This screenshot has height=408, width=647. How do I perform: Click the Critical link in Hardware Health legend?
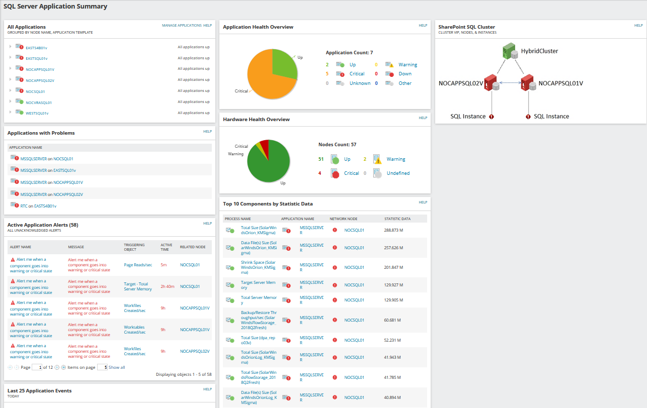352,173
